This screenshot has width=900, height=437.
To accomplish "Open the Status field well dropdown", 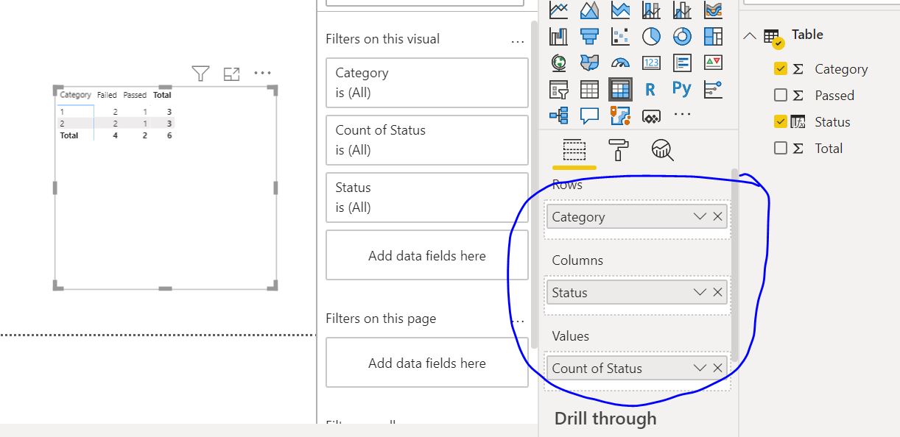I will [700, 293].
